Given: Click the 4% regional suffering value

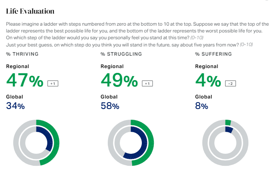Looking at the screenshot, I should tap(208, 80).
